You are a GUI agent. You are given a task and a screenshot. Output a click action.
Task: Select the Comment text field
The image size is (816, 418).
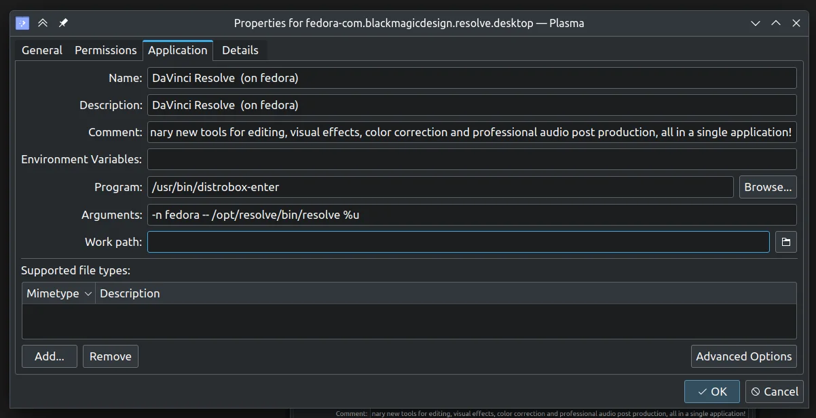pos(471,132)
